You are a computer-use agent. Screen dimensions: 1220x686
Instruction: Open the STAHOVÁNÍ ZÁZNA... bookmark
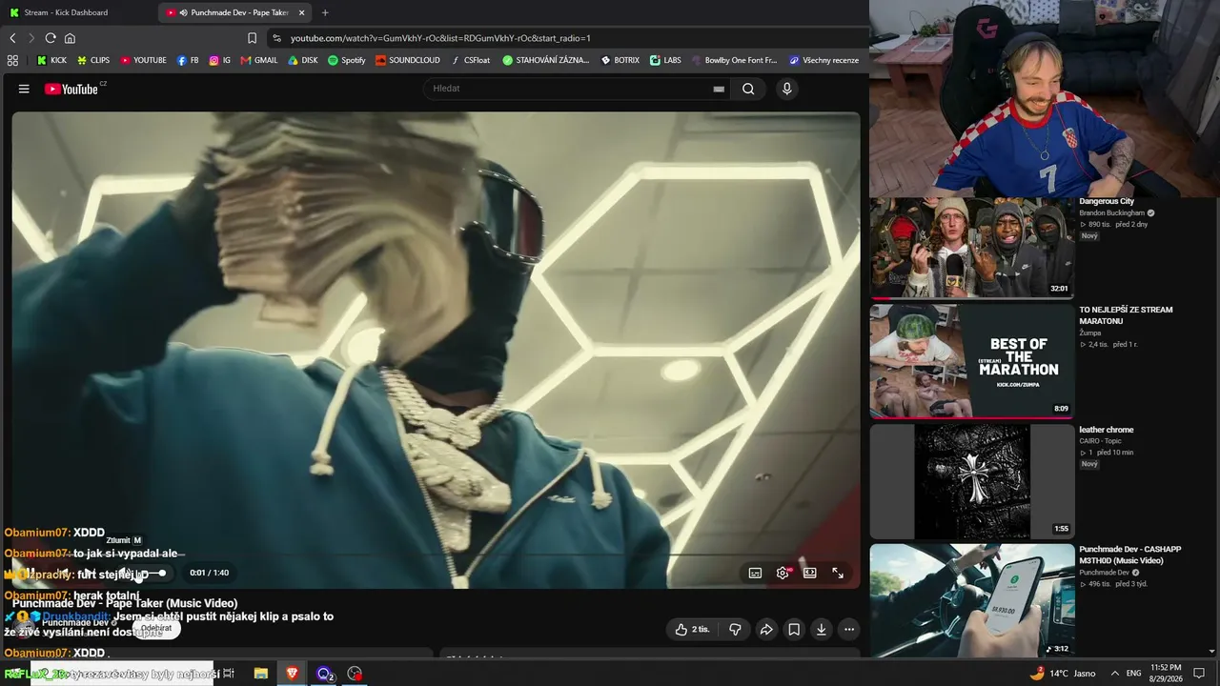[546, 60]
